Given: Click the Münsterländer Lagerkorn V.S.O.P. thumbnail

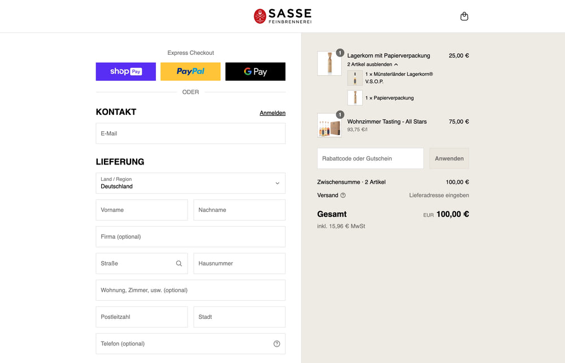Looking at the screenshot, I should (x=355, y=78).
